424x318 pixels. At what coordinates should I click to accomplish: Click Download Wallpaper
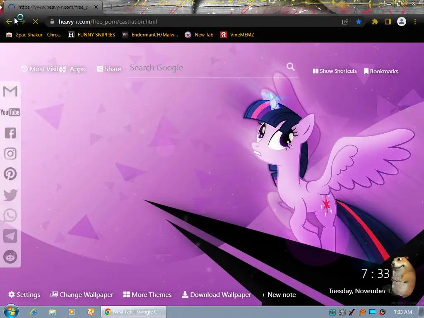coord(216,294)
